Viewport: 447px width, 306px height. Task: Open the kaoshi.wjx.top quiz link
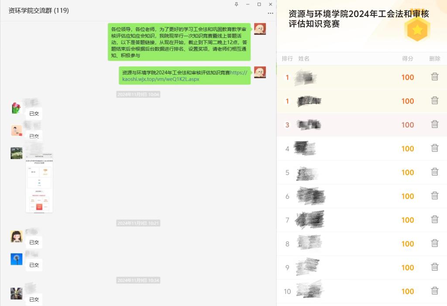tap(185, 76)
